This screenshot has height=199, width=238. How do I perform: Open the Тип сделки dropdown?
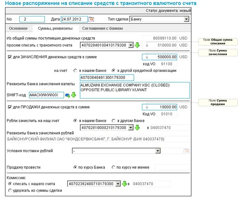pos(186,19)
